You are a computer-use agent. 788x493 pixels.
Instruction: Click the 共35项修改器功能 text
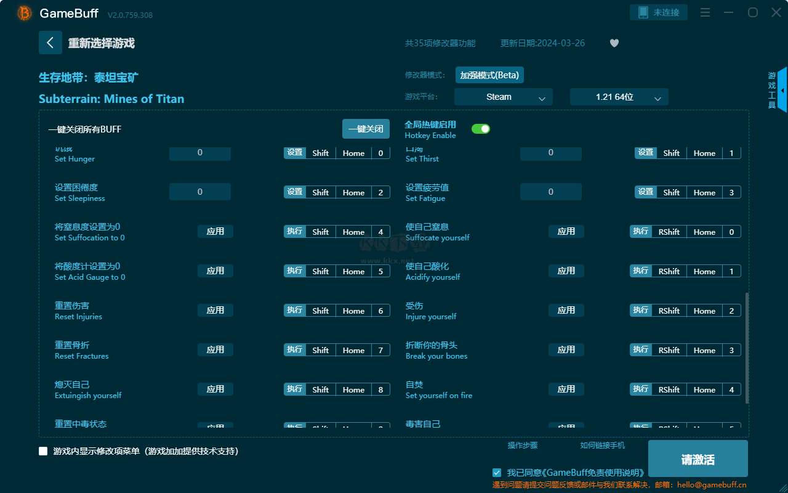440,43
